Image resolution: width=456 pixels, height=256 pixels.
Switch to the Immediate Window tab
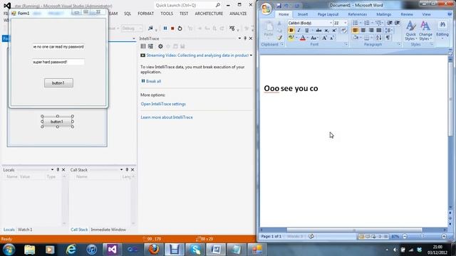[x=108, y=230]
